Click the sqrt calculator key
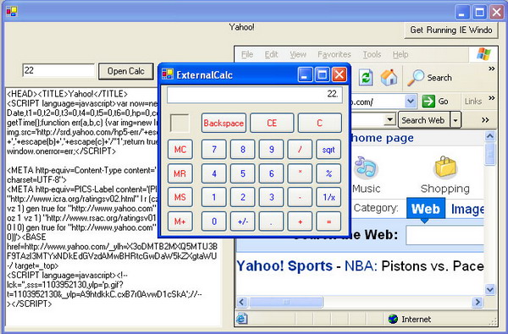This screenshot has height=334, width=508. [329, 150]
